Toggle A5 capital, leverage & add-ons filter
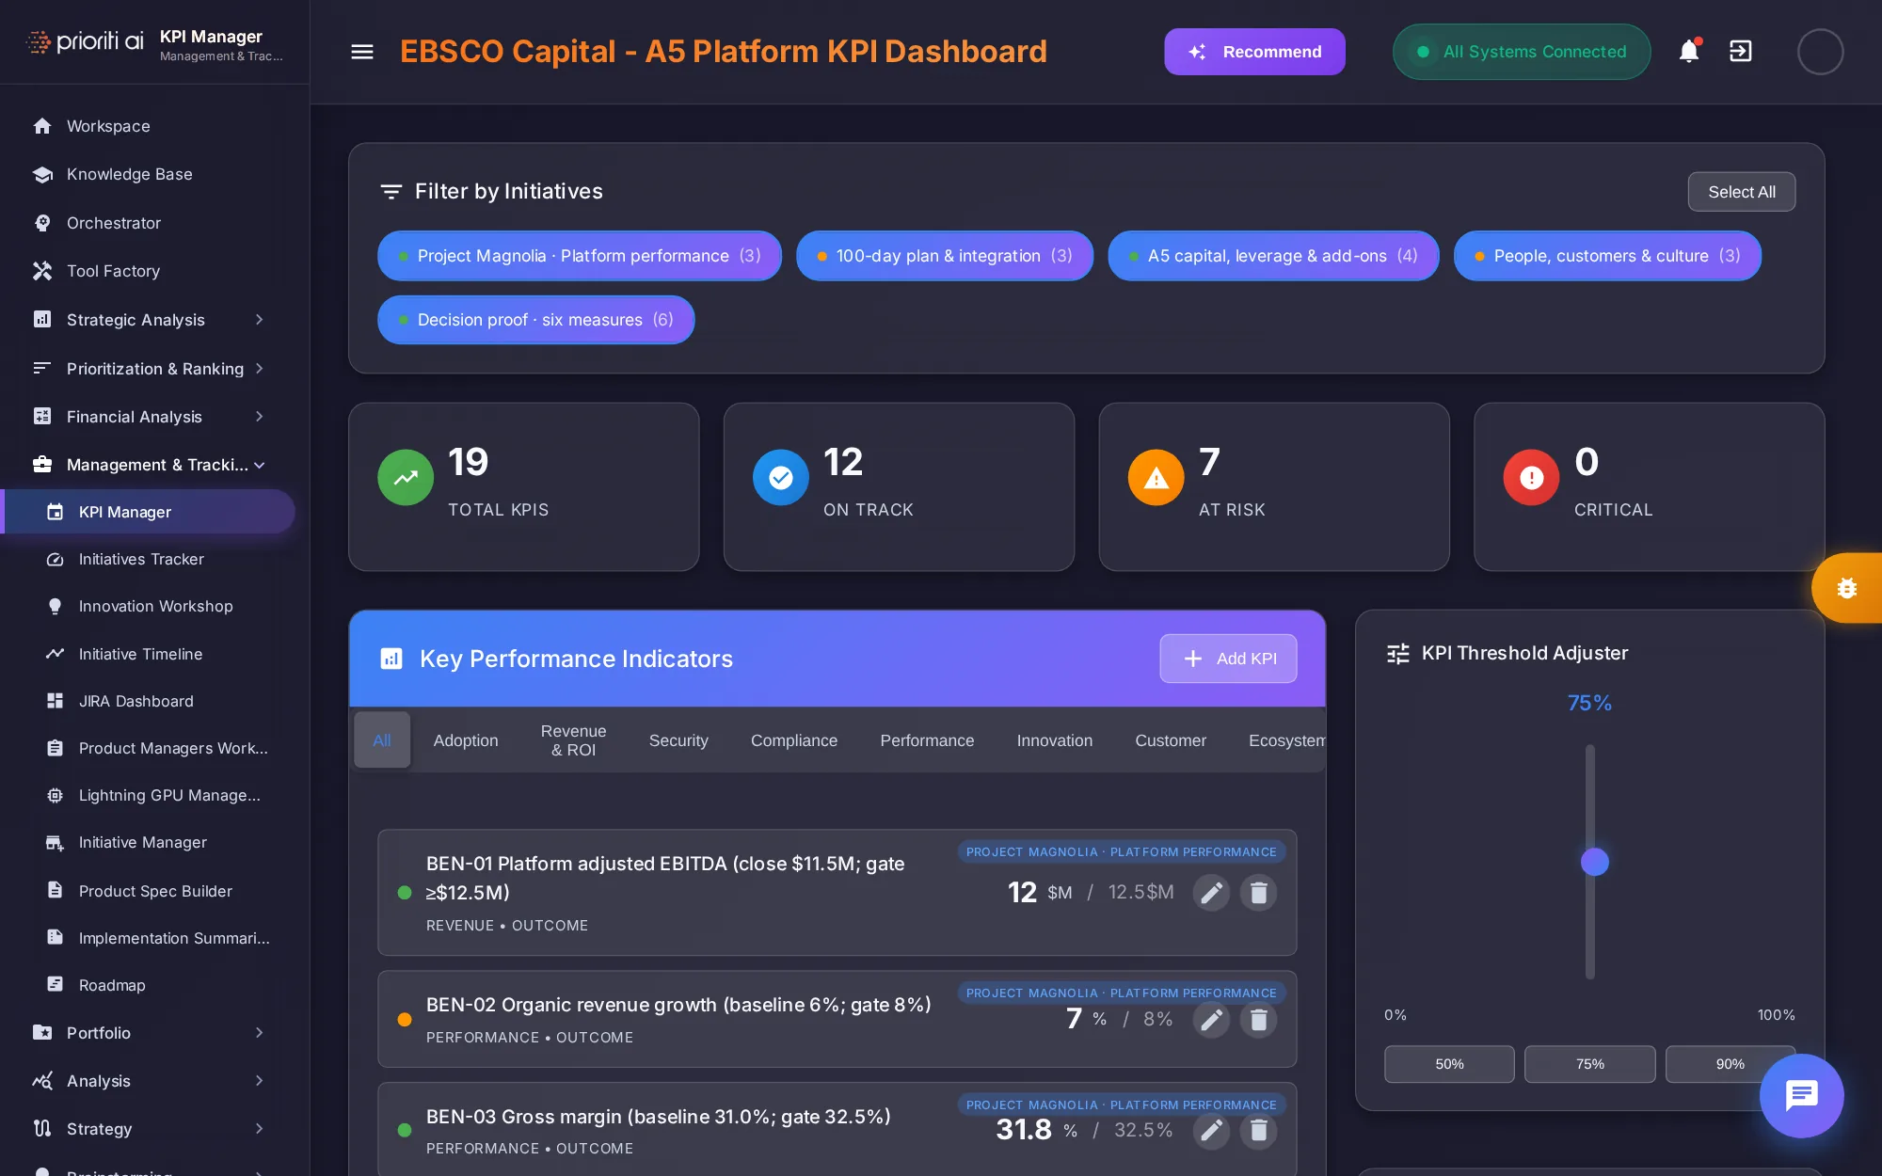The image size is (1882, 1176). click(x=1273, y=256)
